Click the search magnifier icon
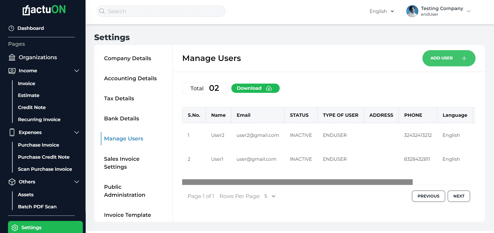 pos(102,11)
